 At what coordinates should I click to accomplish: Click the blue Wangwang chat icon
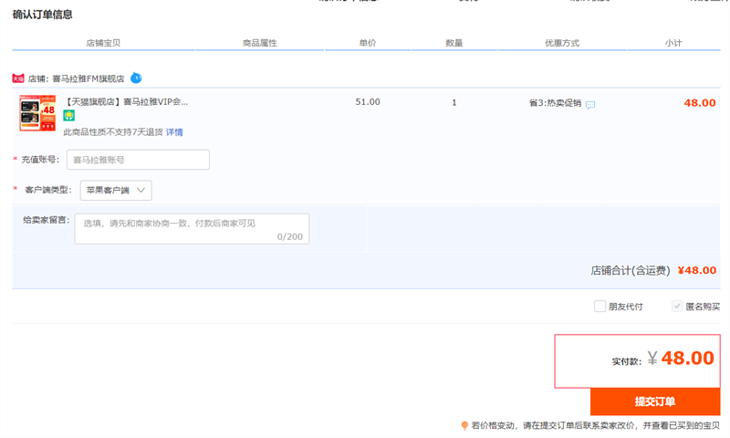[x=136, y=78]
